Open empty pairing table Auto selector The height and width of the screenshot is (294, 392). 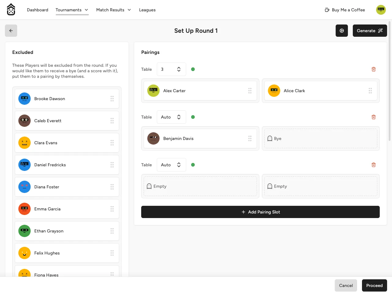pyautogui.click(x=171, y=165)
